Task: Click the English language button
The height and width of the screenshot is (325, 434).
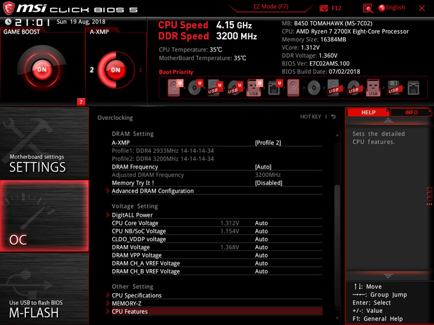Action: click(x=395, y=7)
